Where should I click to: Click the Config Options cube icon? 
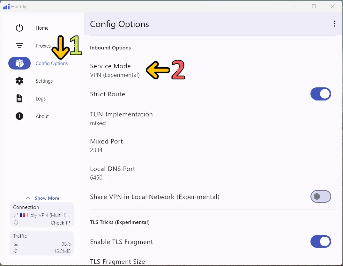pos(19,63)
